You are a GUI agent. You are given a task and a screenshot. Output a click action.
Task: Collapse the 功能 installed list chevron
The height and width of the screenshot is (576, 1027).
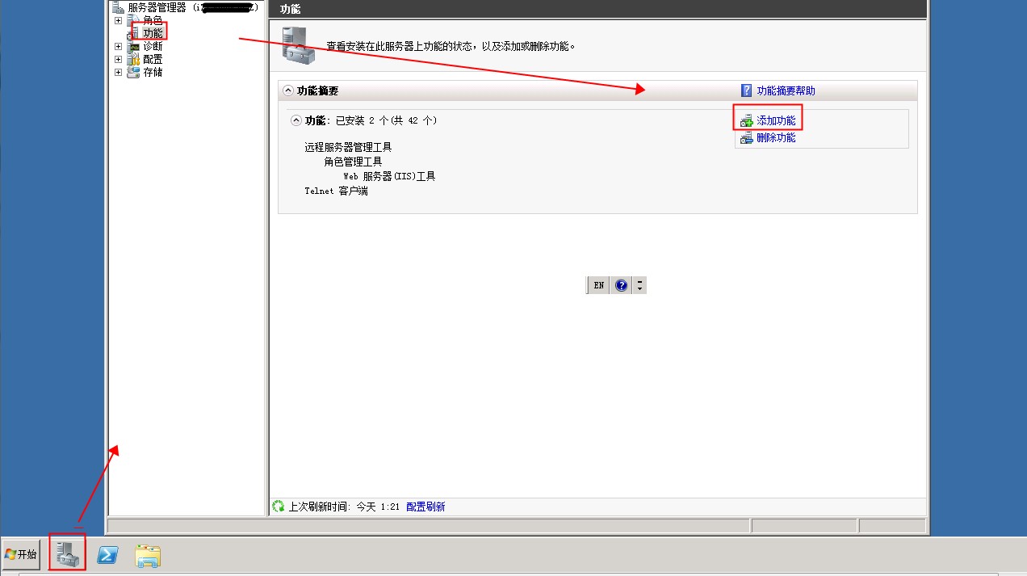pyautogui.click(x=296, y=120)
